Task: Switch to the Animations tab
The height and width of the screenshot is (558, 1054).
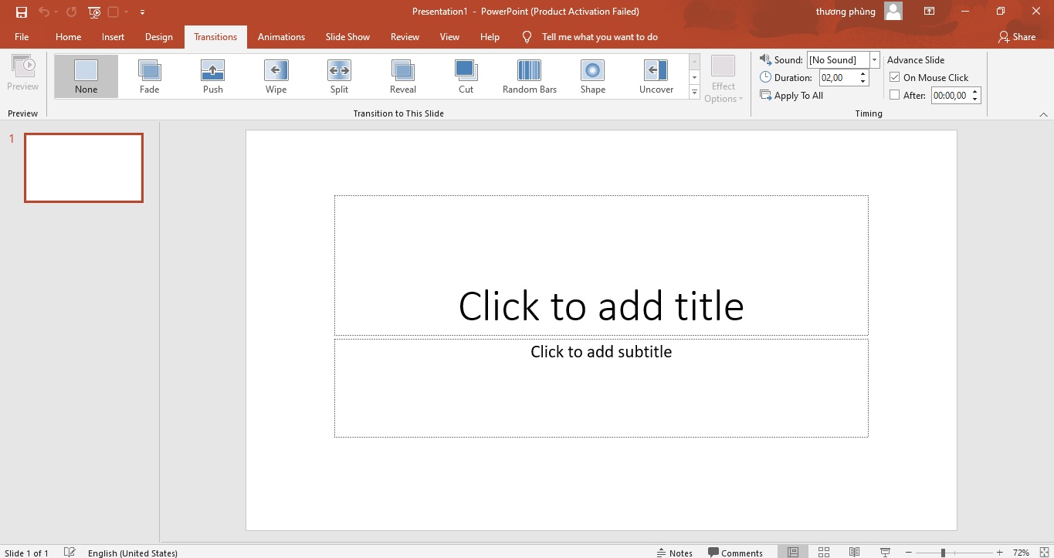Action: (281, 36)
